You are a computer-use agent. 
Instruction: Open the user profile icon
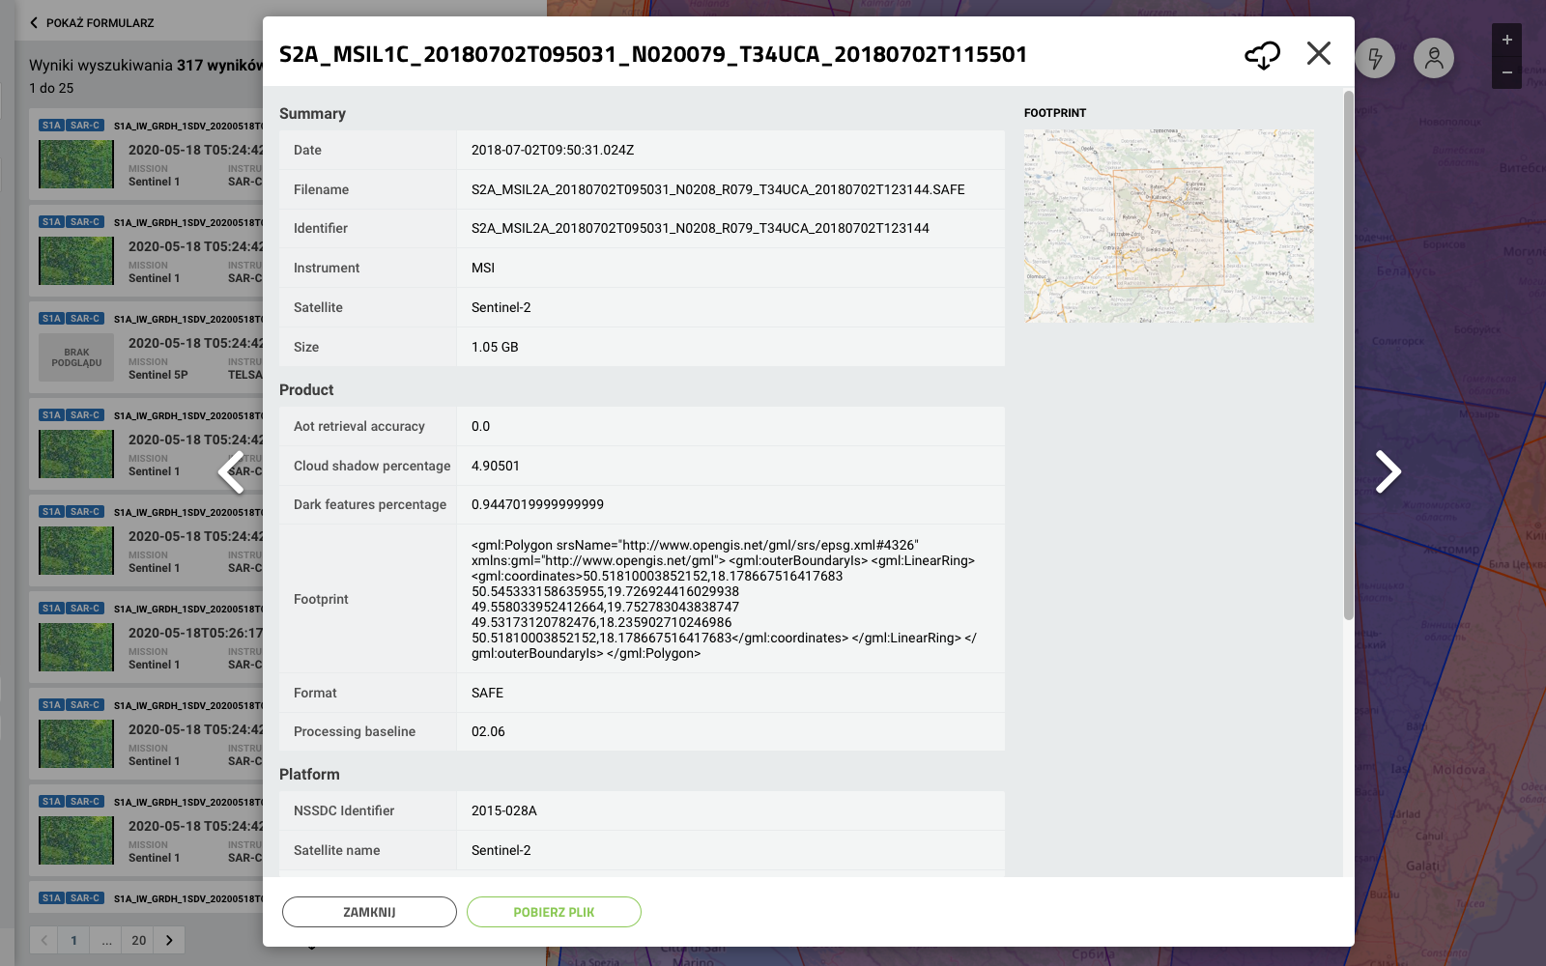tap(1434, 58)
